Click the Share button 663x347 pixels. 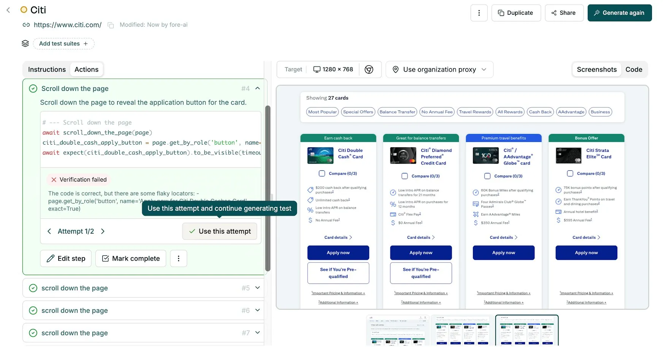tap(564, 13)
